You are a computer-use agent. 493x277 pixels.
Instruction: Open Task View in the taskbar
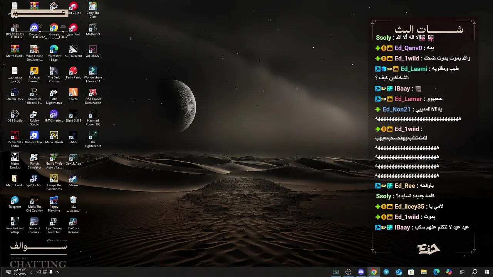(462, 272)
